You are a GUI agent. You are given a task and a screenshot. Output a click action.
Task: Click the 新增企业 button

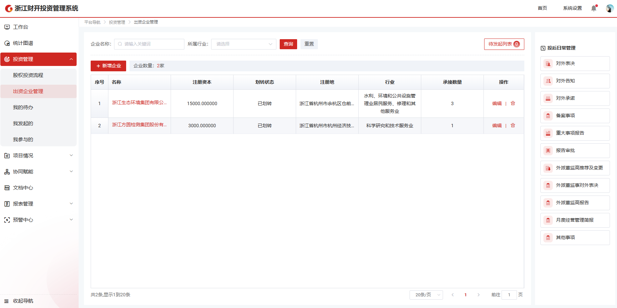click(x=108, y=66)
